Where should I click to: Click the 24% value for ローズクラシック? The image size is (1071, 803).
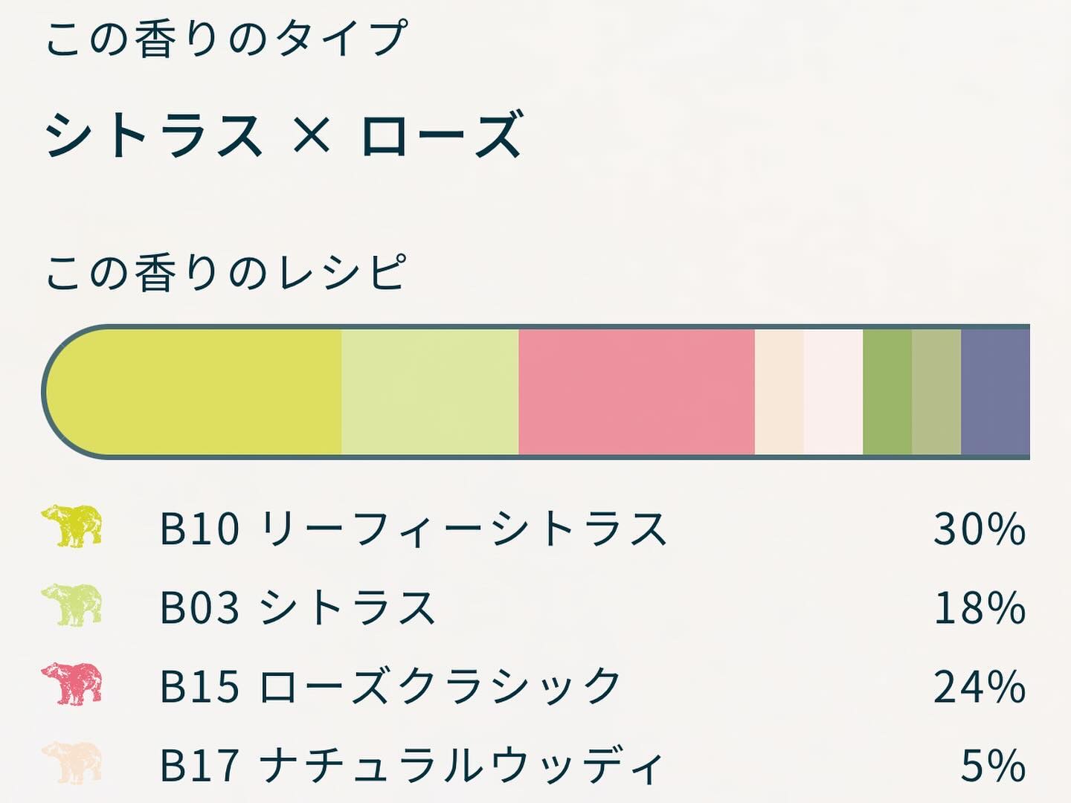(x=980, y=686)
